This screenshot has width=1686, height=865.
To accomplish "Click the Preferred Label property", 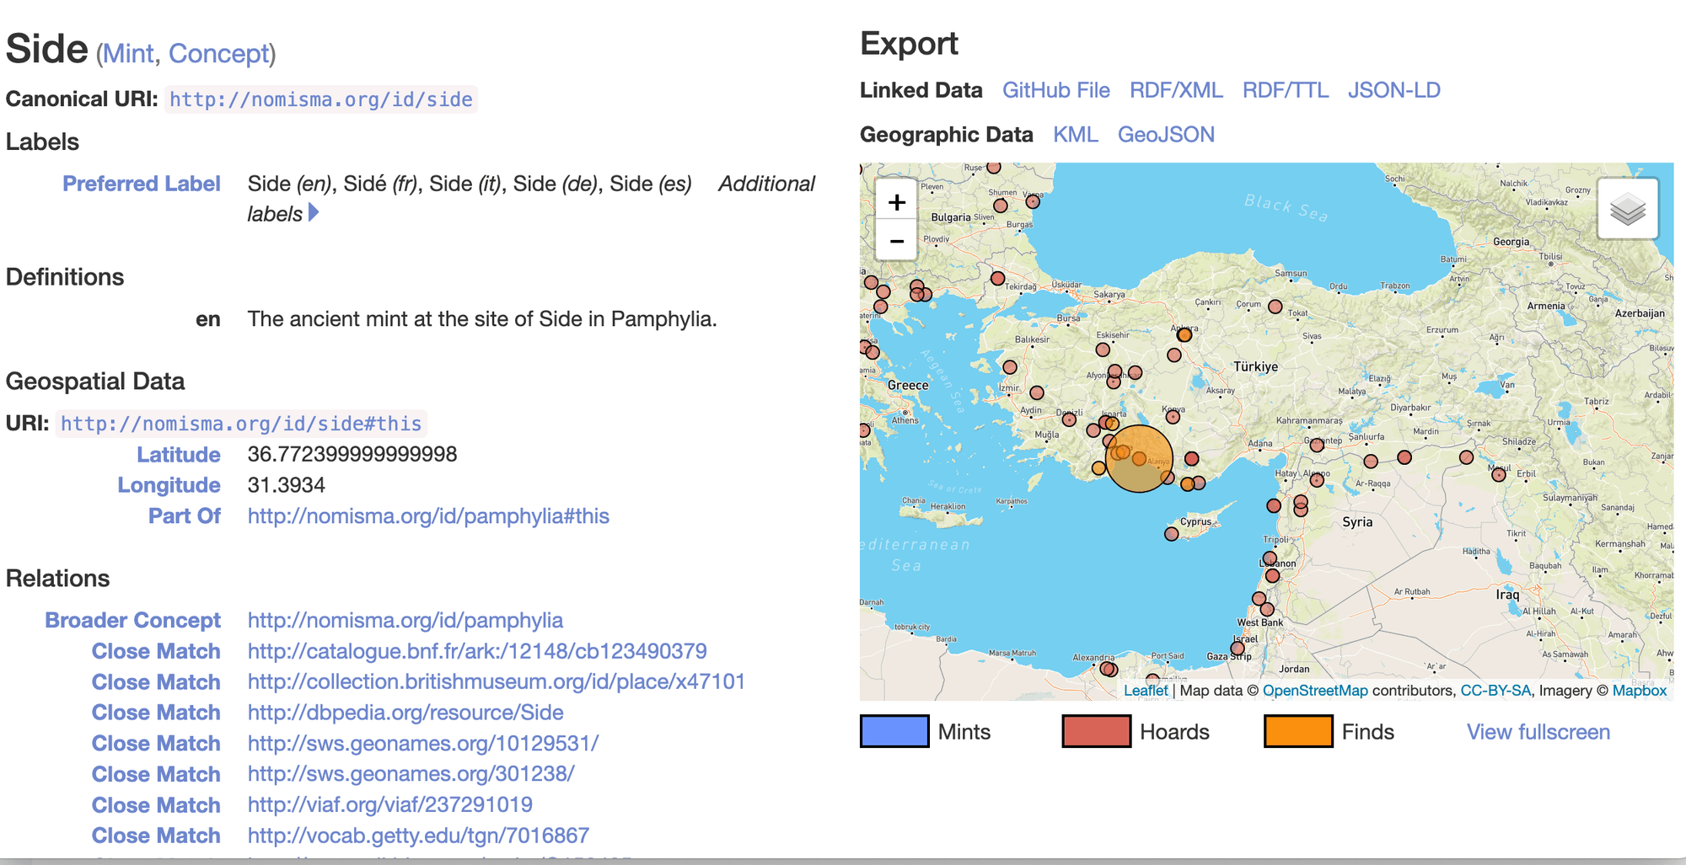I will click(142, 184).
